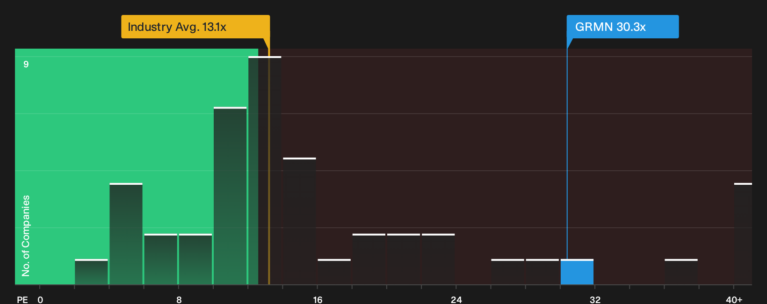The image size is (767, 304).
Task: Click the x-axis label 32
Action: pos(595,300)
